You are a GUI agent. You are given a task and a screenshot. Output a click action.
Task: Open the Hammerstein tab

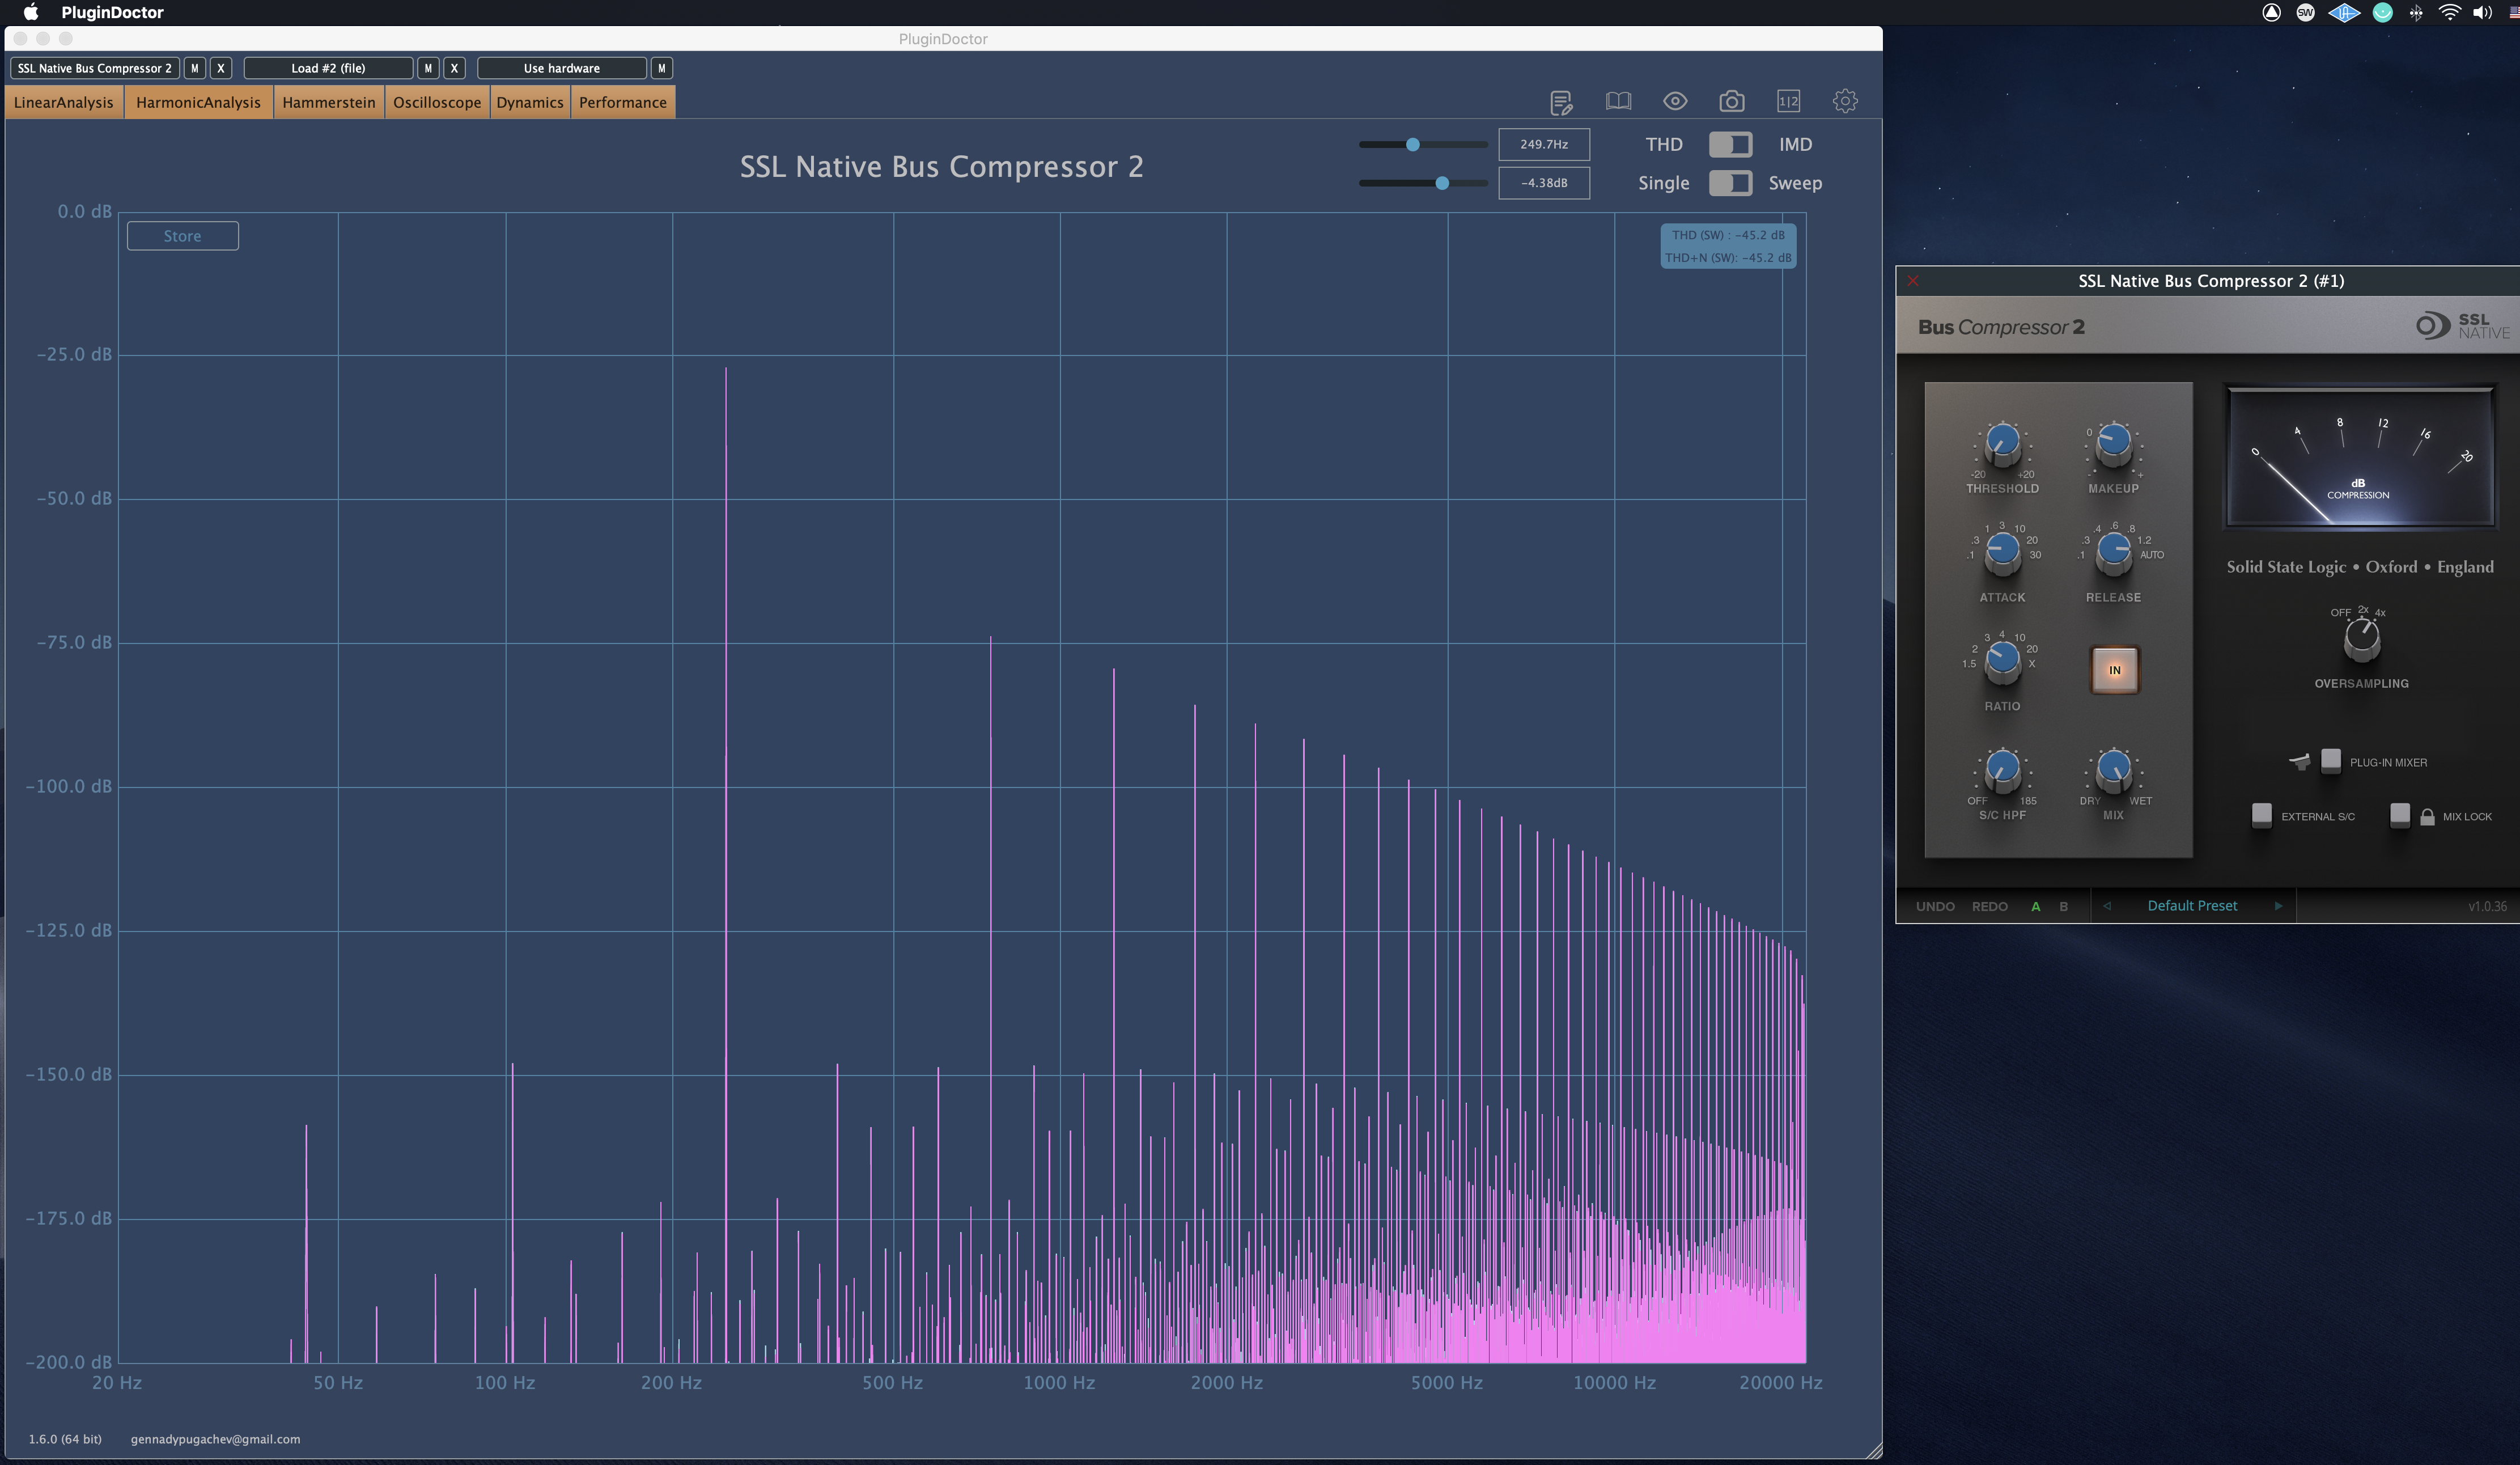pos(329,102)
